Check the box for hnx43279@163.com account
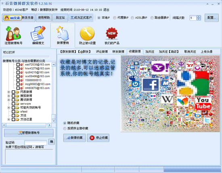222x173 pixels. [x=18, y=68]
